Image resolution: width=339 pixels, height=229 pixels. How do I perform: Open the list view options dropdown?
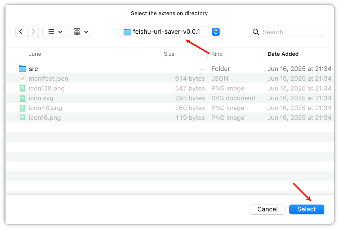54,32
